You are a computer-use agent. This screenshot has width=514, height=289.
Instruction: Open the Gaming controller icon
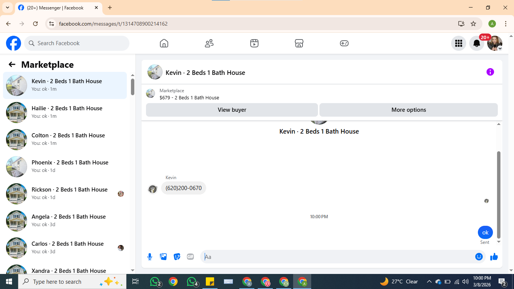tap(344, 43)
